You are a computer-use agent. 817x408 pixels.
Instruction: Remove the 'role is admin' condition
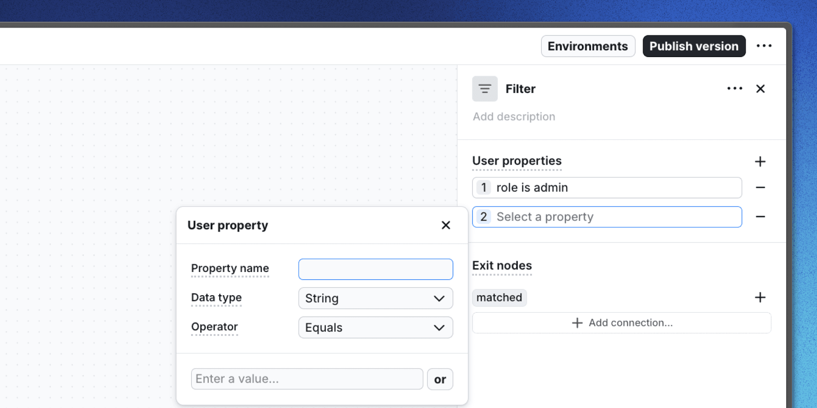pos(761,187)
